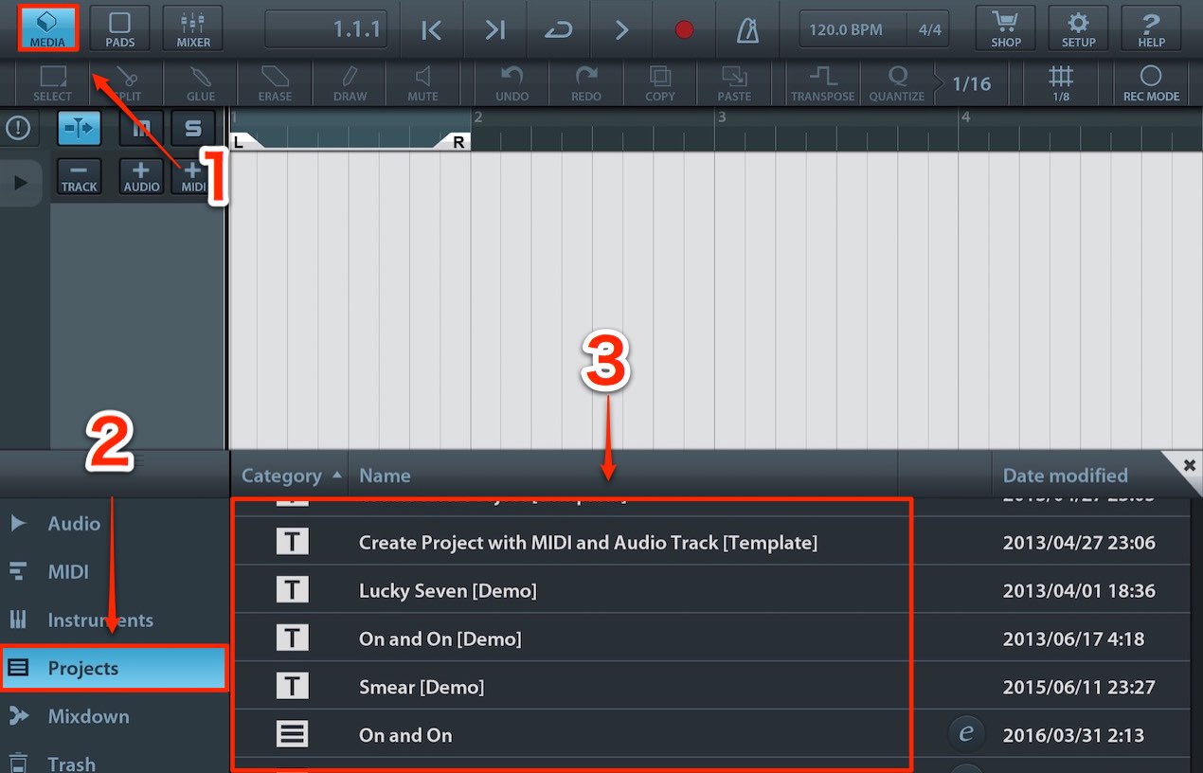Select the 2016/03/31 2:13 date cell

[1073, 735]
